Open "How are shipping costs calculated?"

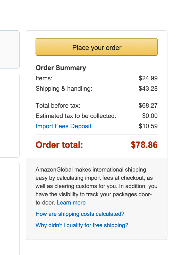click(80, 214)
